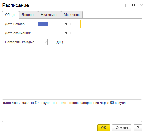Click the Отмена button
The width and height of the screenshot is (146, 133).
click(x=122, y=128)
